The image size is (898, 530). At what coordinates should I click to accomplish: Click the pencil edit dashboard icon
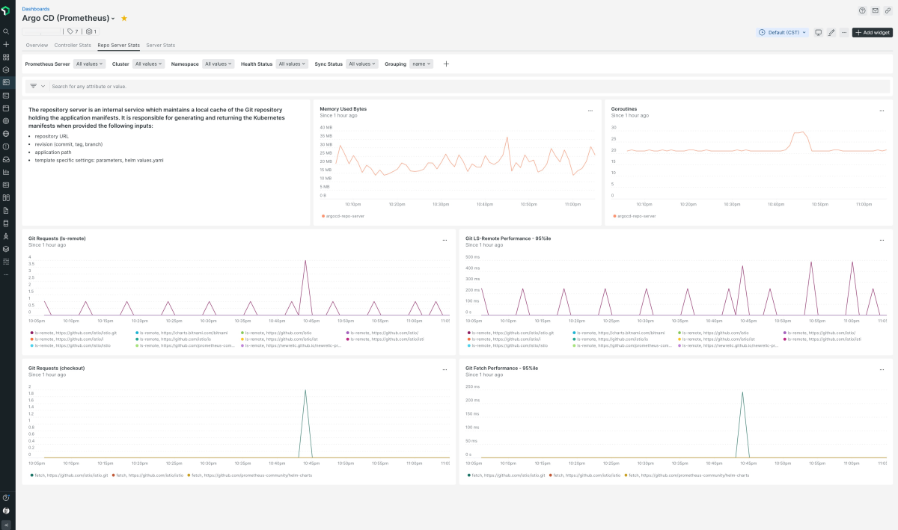831,33
